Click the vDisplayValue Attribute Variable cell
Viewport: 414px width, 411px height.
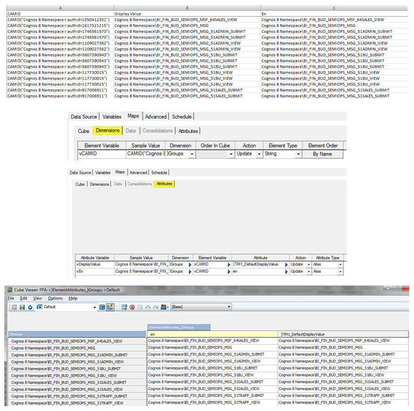95,264
